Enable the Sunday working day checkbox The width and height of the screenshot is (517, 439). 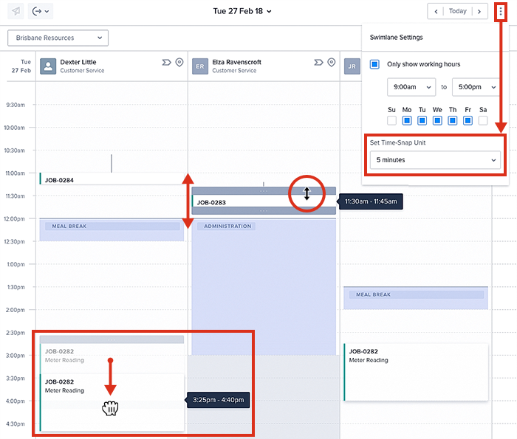tap(391, 120)
